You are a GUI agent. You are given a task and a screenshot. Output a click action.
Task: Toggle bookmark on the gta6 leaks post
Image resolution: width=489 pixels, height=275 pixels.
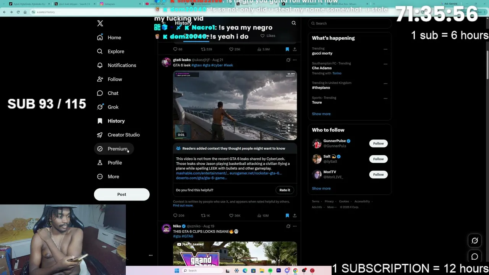(287, 215)
